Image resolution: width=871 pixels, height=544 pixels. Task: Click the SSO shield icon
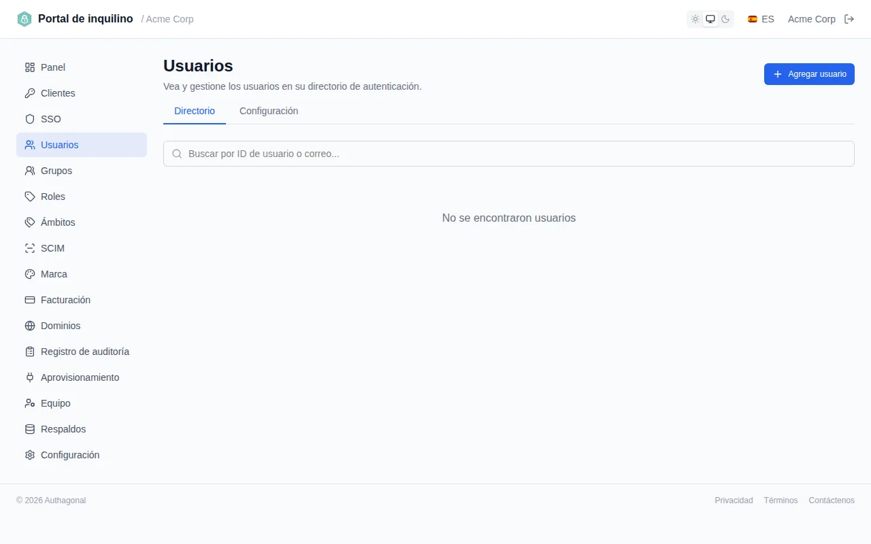pyautogui.click(x=30, y=119)
